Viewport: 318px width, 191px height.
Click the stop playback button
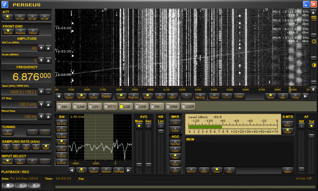tap(8, 185)
